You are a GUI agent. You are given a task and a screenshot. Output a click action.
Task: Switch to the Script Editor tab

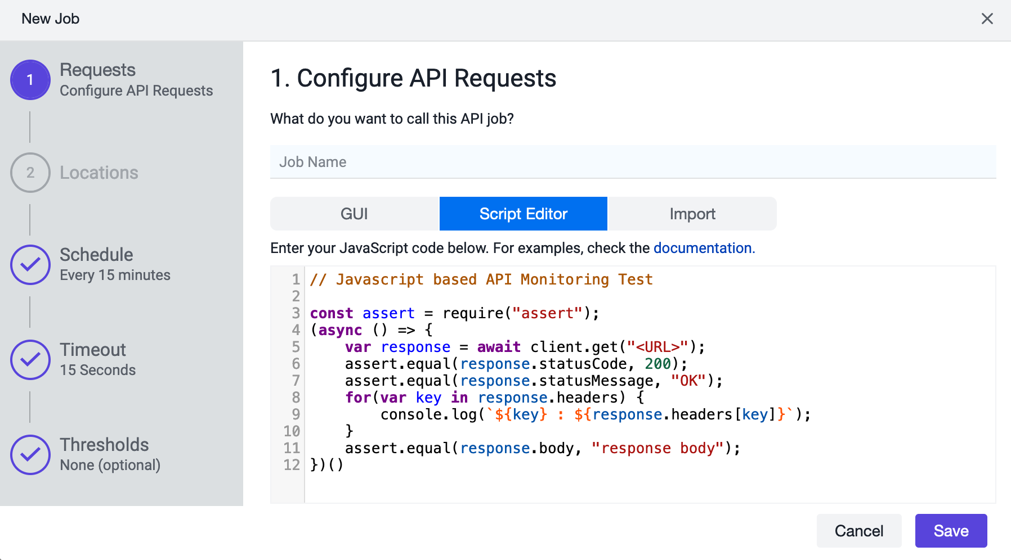coord(523,214)
